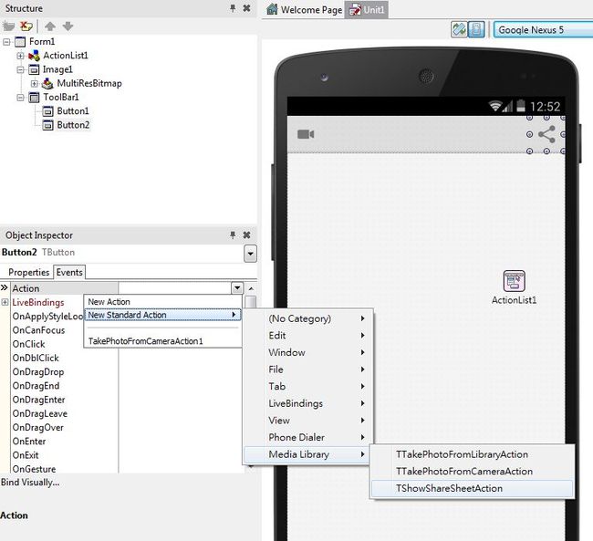The width and height of the screenshot is (593, 541).
Task: Pin the Object Inspector panel
Action: point(233,235)
